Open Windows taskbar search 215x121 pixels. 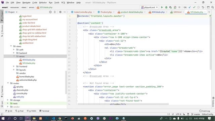point(9,118)
